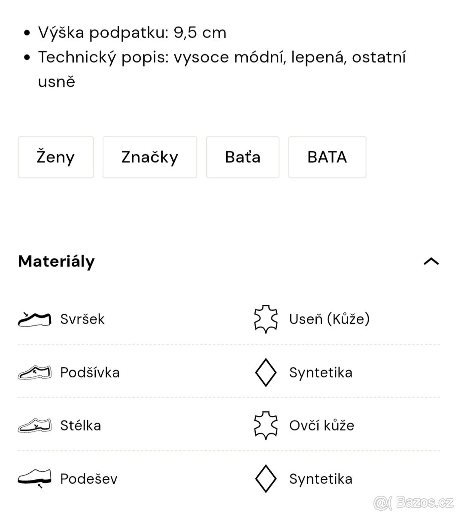Select the Značky category tag
The width and height of the screenshot is (458, 515).
pos(149,157)
